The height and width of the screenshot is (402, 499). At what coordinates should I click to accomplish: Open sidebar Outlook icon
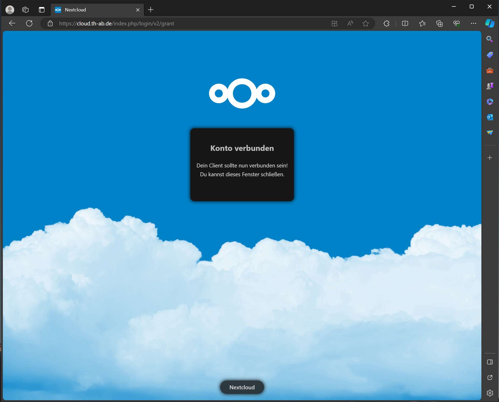[x=490, y=117]
